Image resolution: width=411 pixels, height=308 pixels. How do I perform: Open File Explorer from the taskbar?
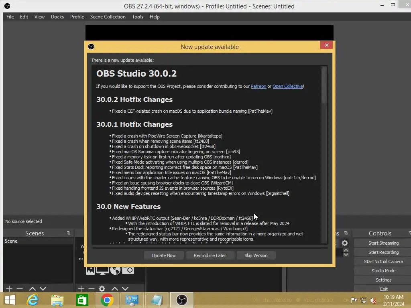click(57, 300)
